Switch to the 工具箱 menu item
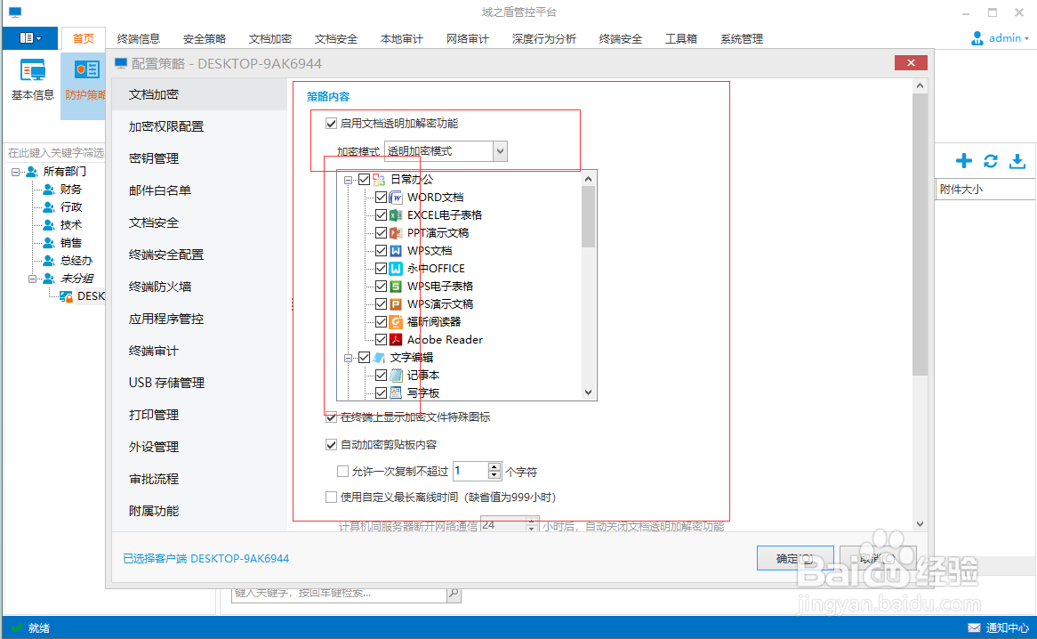The image size is (1037, 639). 681,38
